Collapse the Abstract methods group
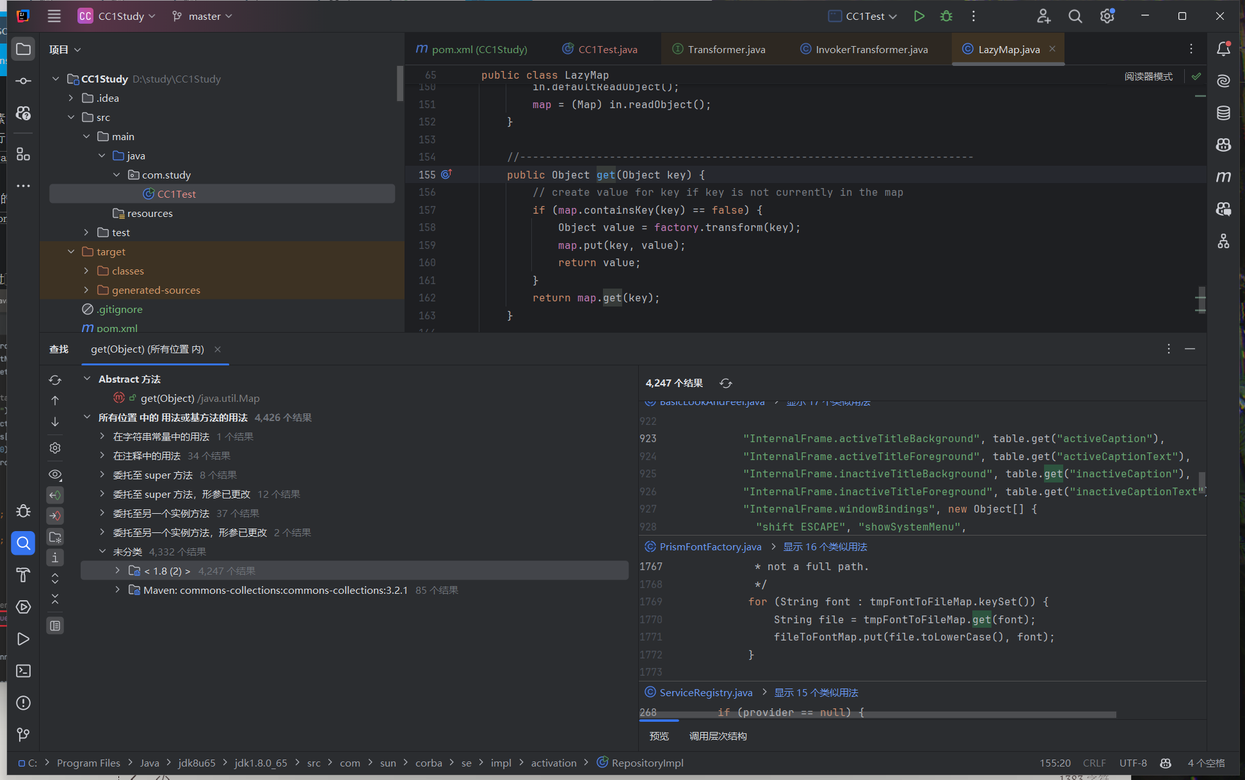 click(x=87, y=379)
